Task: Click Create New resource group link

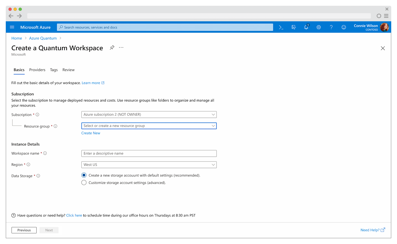Action: (x=91, y=133)
